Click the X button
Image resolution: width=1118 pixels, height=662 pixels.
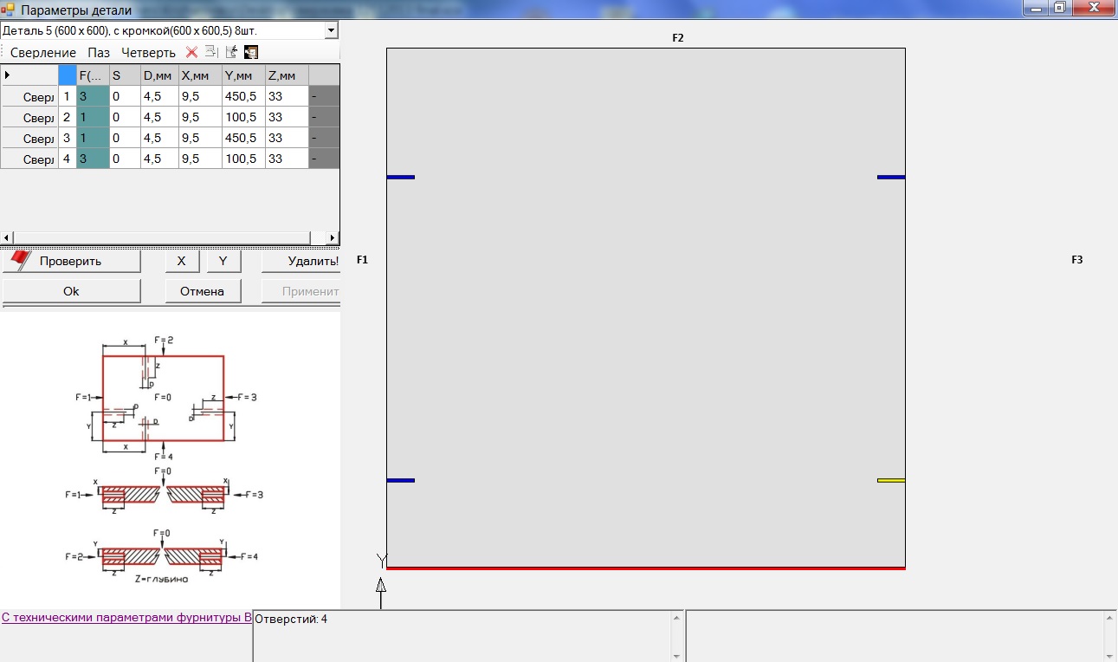click(x=182, y=261)
